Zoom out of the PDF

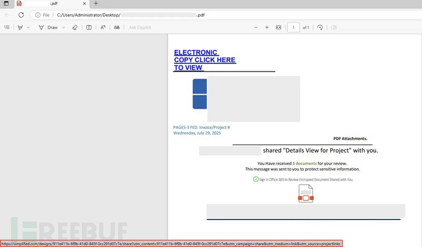point(256,28)
